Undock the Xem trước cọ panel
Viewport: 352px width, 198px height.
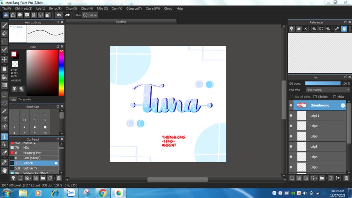[x=58, y=22]
